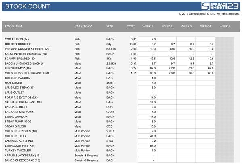Image resolution: width=242 pixels, height=164 pixels.
Task: Click the SCAMPI BREADED (10) item
Action: coord(20,59)
